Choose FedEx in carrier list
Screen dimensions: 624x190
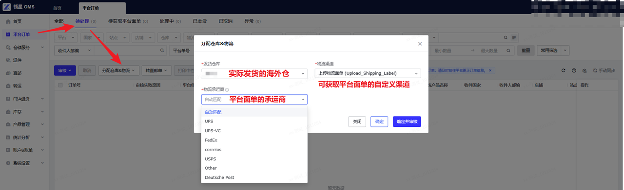pos(254,140)
